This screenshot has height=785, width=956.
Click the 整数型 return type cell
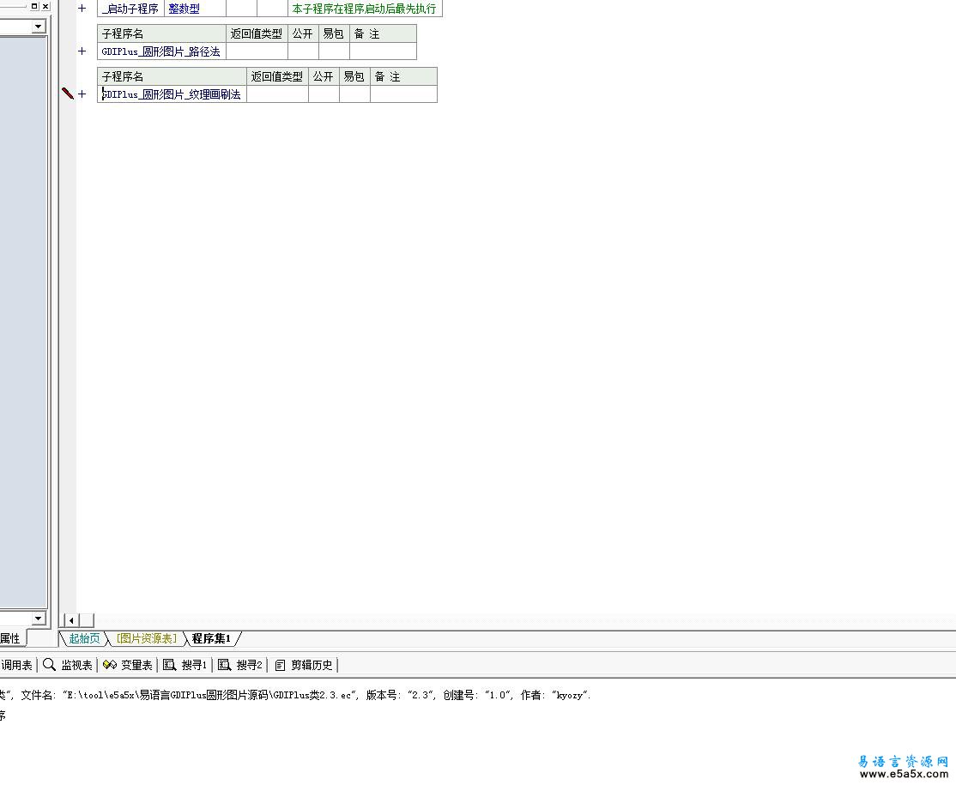click(195, 9)
